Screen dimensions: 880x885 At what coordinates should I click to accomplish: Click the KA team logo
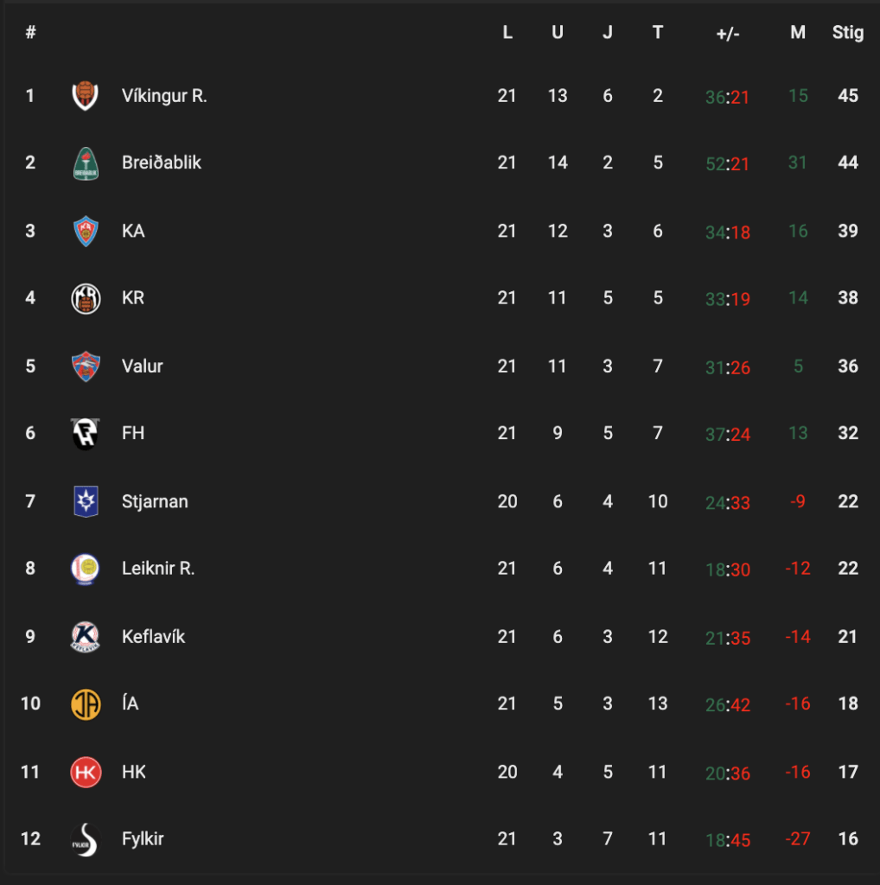click(86, 231)
